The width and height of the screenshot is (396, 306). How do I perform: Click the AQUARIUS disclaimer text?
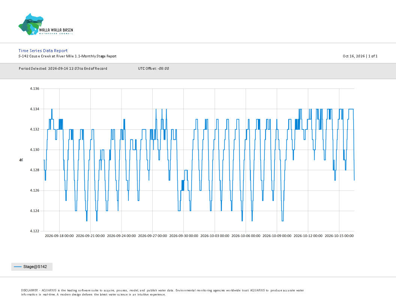click(x=162, y=292)
